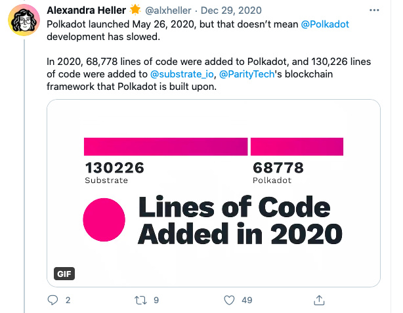The width and height of the screenshot is (403, 313).
Task: Click the Substrate 130226 pink bar
Action: [x=166, y=147]
